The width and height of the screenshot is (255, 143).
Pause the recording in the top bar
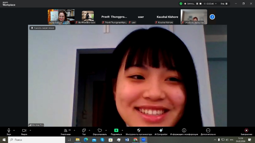[x=197, y=3]
